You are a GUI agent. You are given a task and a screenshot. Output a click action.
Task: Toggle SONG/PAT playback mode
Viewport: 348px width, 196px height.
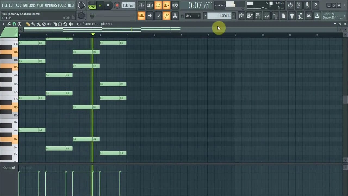(x=92, y=5)
